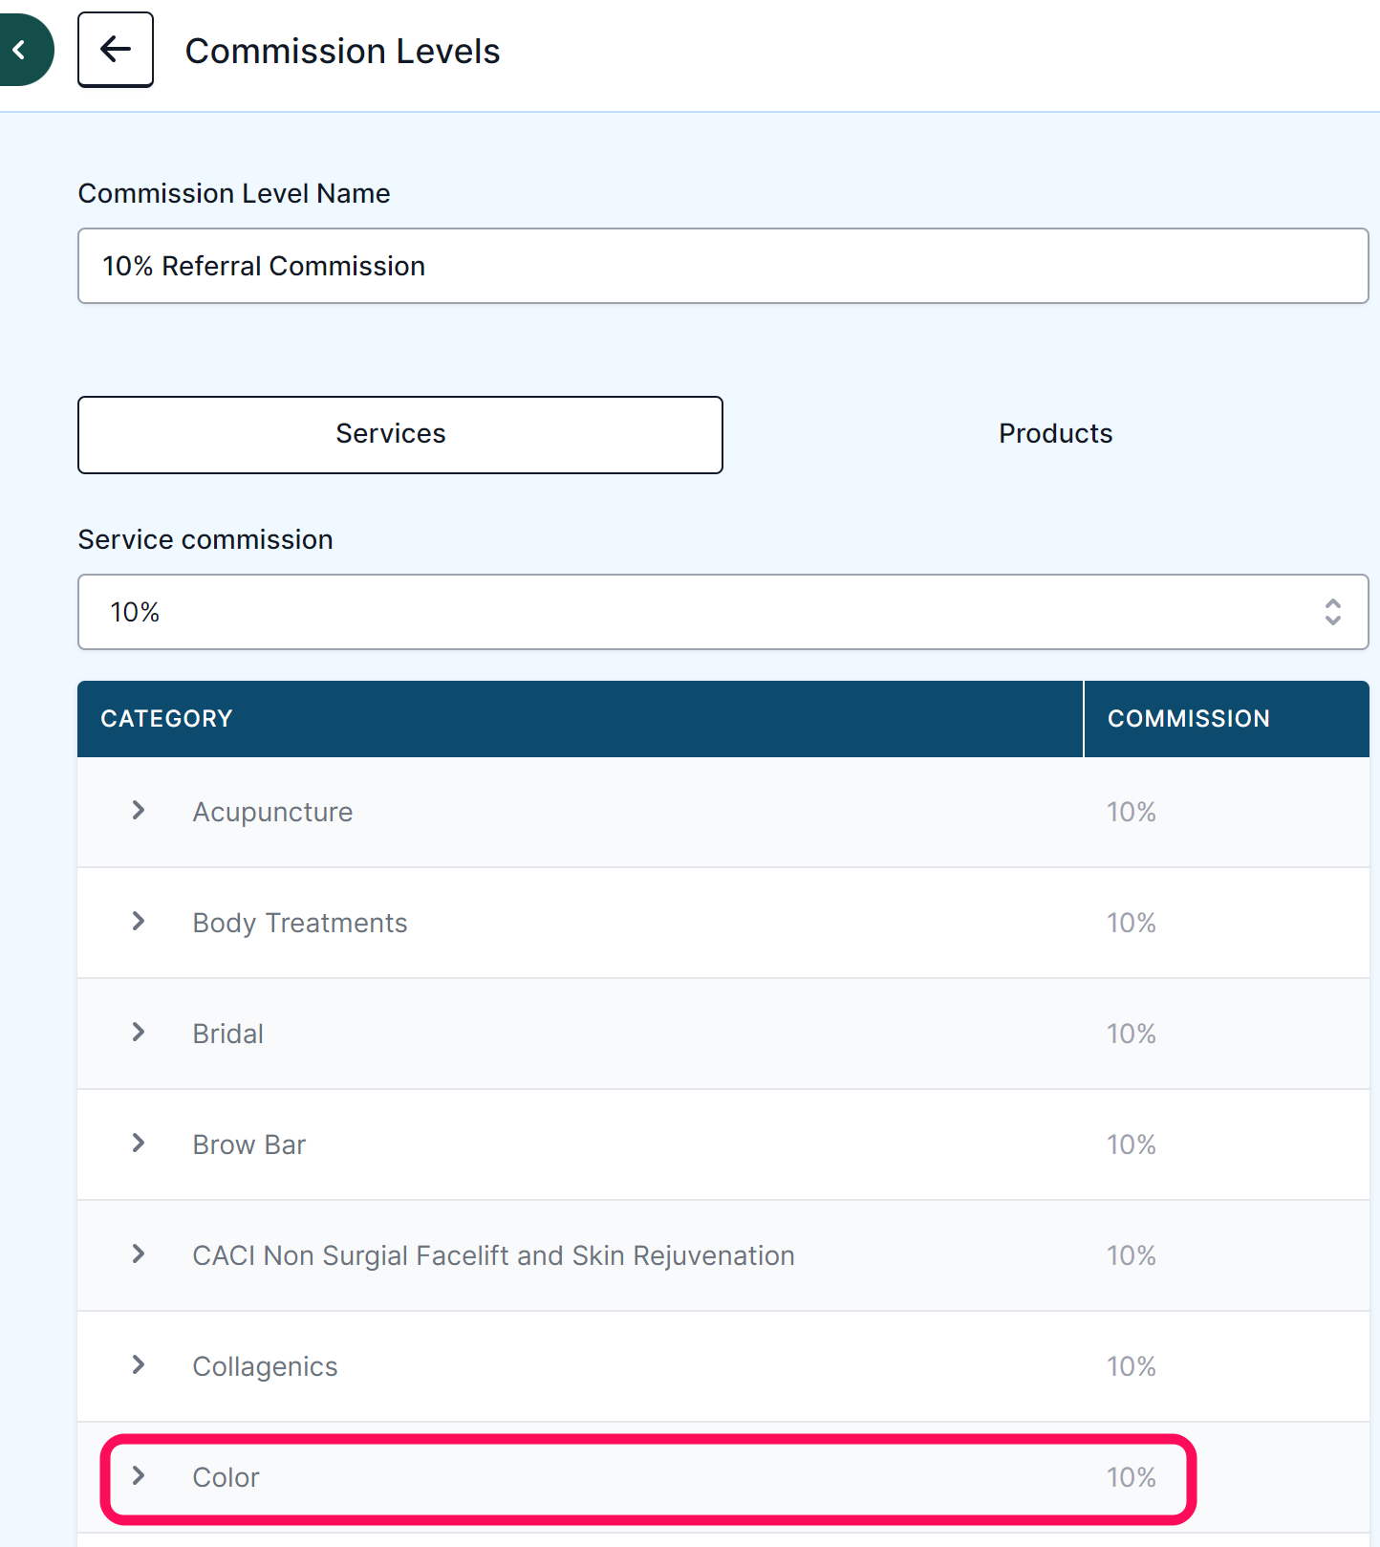Select the Brow Bar row label
1380x1547 pixels.
(249, 1144)
